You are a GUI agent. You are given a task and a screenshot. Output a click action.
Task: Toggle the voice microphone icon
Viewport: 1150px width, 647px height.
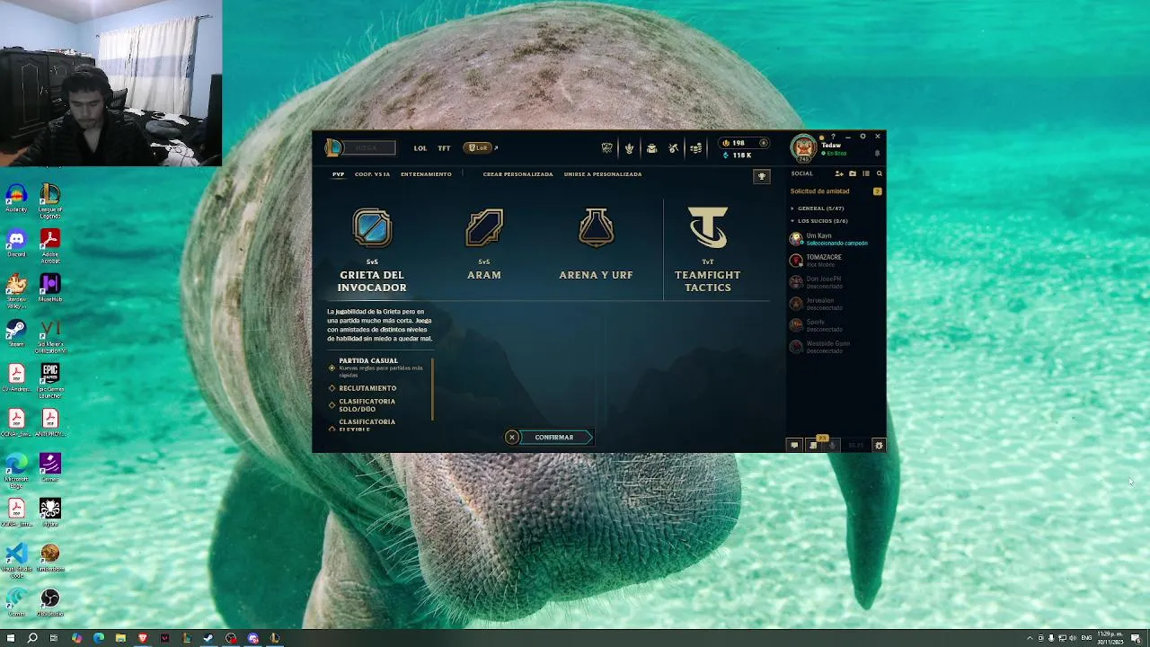[x=832, y=445]
